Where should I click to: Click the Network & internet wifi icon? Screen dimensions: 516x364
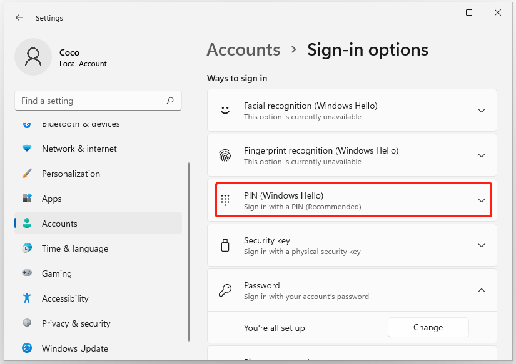click(27, 149)
